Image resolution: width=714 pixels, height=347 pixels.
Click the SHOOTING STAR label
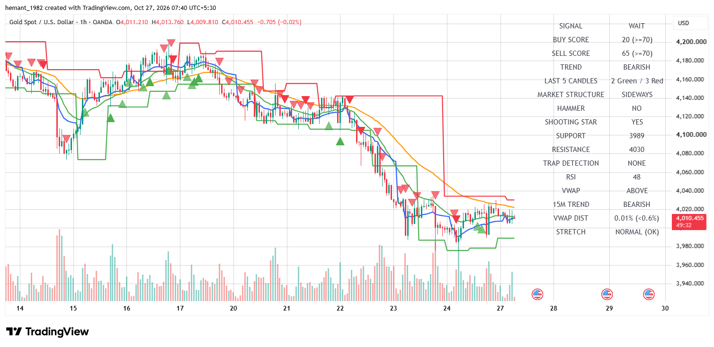click(x=571, y=122)
